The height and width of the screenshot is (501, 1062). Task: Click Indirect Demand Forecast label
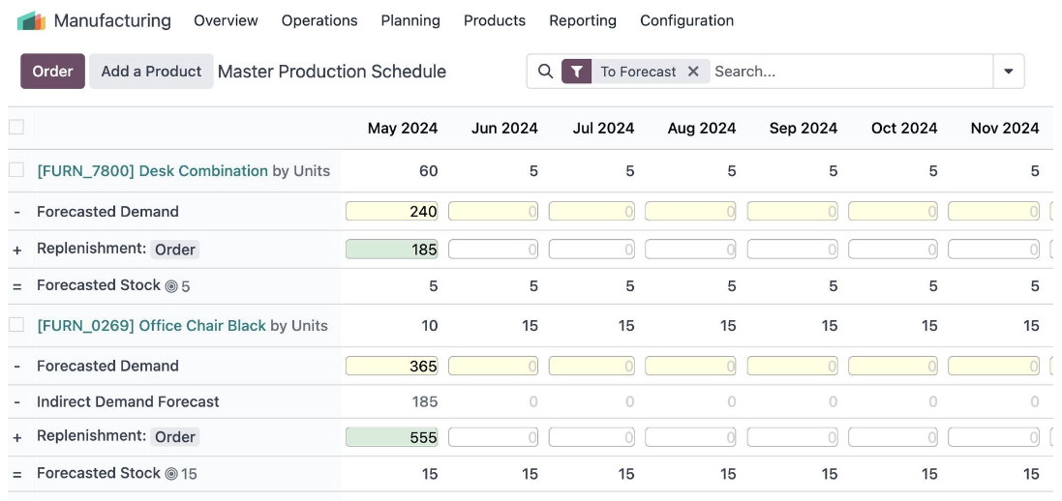point(128,401)
